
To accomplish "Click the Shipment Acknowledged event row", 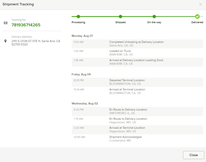I will pos(137,139).
